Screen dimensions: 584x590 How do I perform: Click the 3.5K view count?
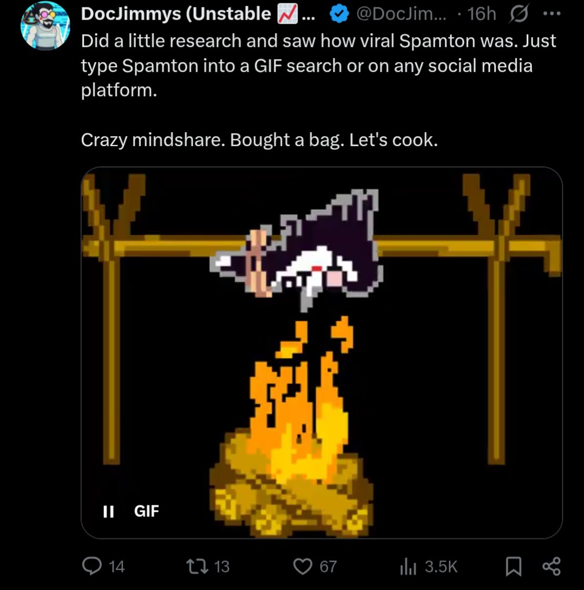pos(441,567)
